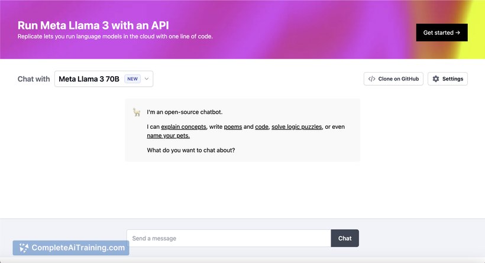Image resolution: width=485 pixels, height=263 pixels.
Task: Follow the name your pets link
Action: tap(168, 135)
